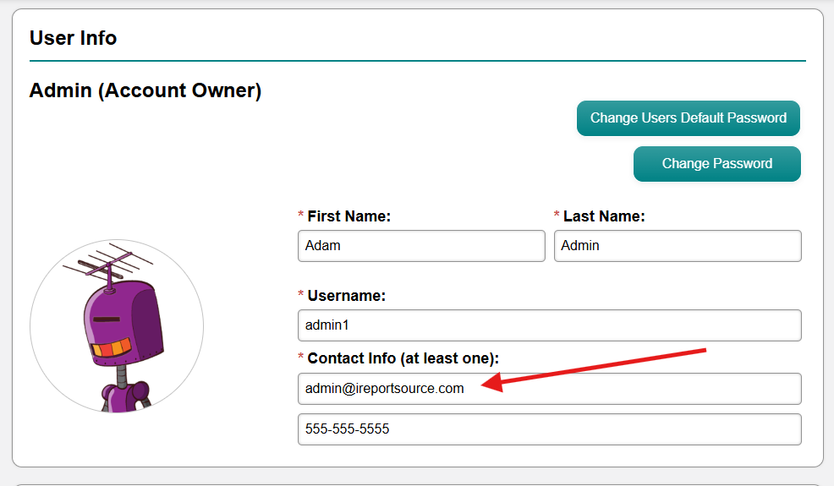Click the User Info section heading
The height and width of the screenshot is (486, 834).
coord(74,38)
